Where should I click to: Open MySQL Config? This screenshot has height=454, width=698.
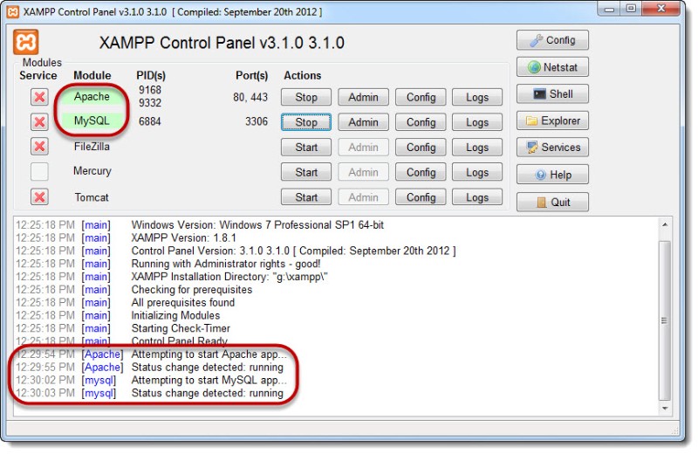[x=421, y=122]
